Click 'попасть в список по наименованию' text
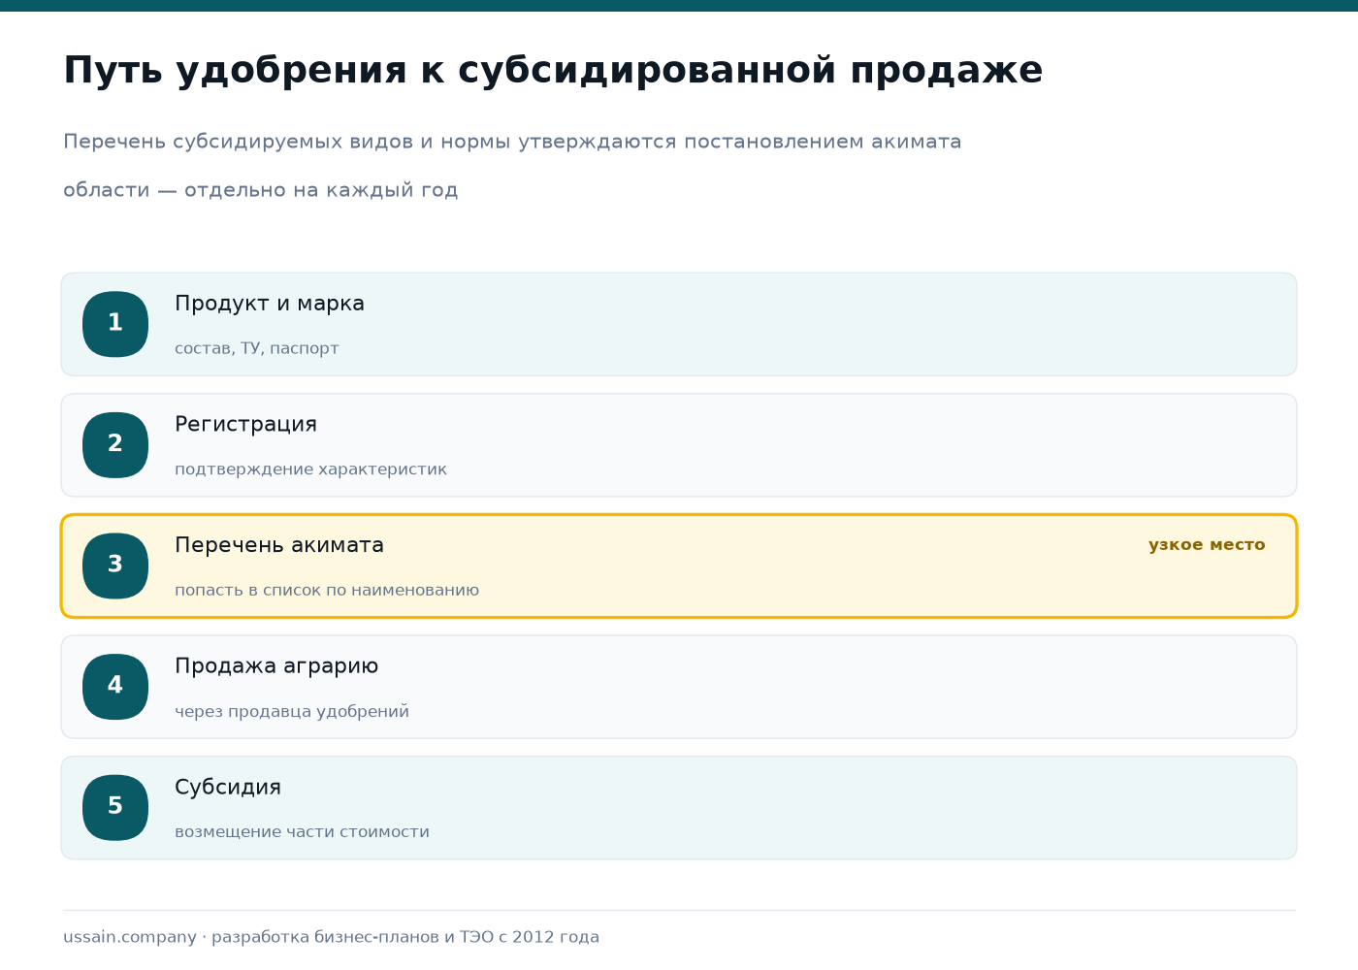This screenshot has height=970, width=1358. (327, 591)
